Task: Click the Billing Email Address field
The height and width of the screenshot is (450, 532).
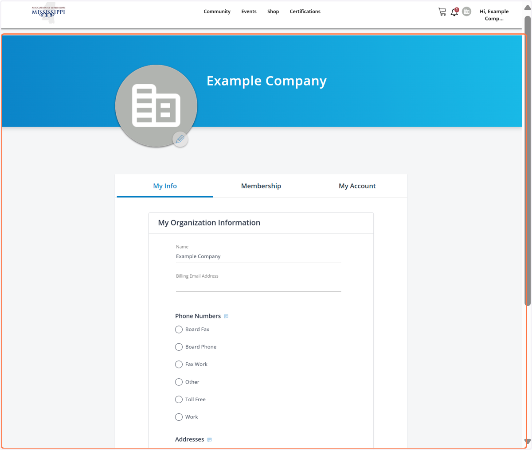Action: pos(258,286)
